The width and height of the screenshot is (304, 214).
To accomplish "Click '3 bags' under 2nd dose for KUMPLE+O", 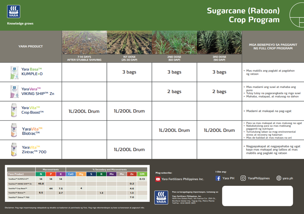I will coord(174,72).
